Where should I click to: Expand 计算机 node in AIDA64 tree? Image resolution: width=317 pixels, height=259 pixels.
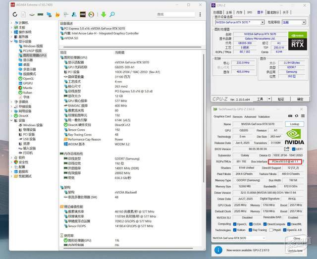[x=11, y=23]
